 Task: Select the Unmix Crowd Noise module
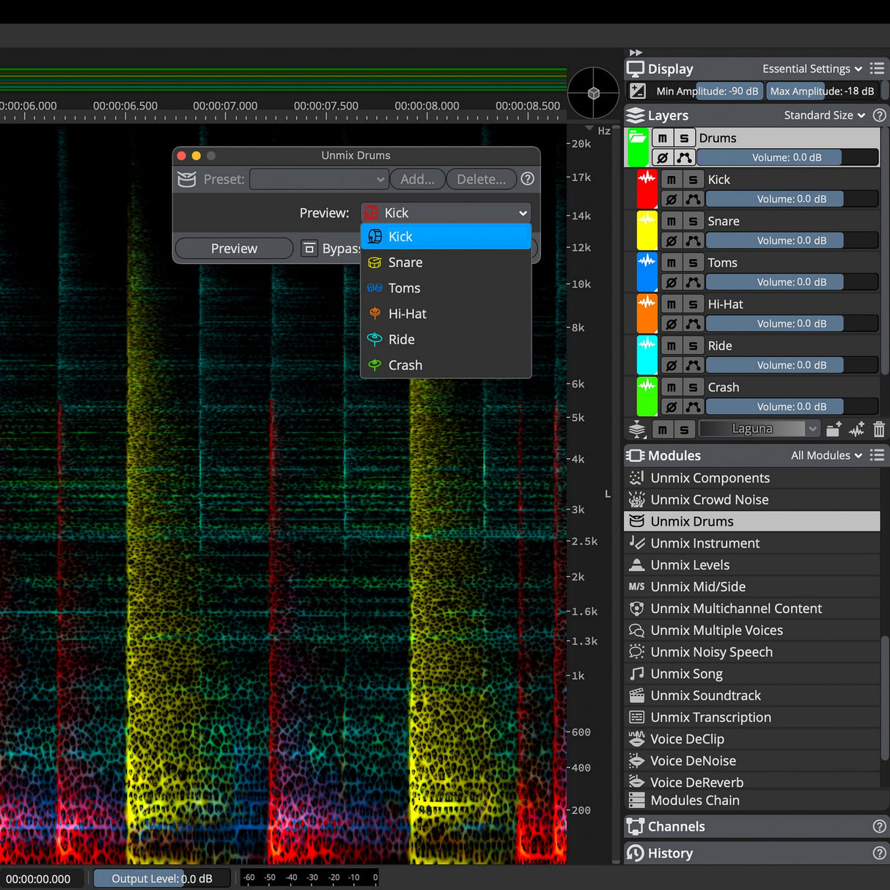point(709,499)
